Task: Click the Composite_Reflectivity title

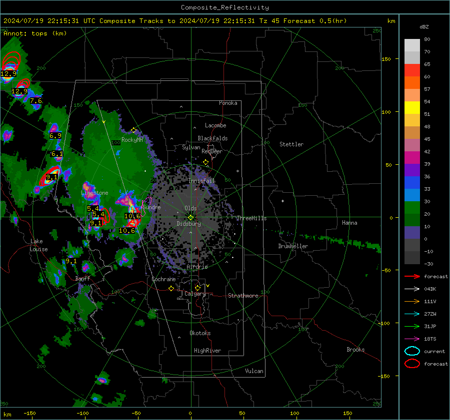Action: 225,7
